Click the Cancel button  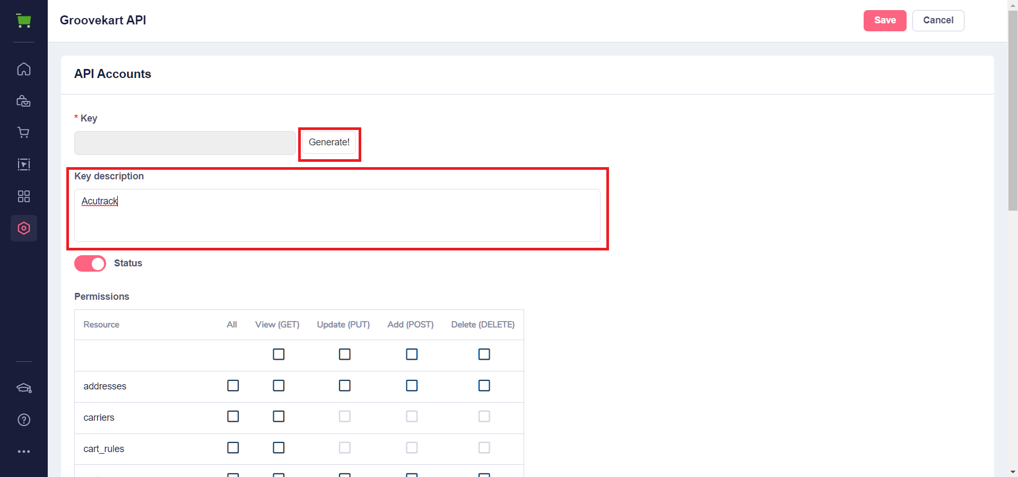[938, 21]
